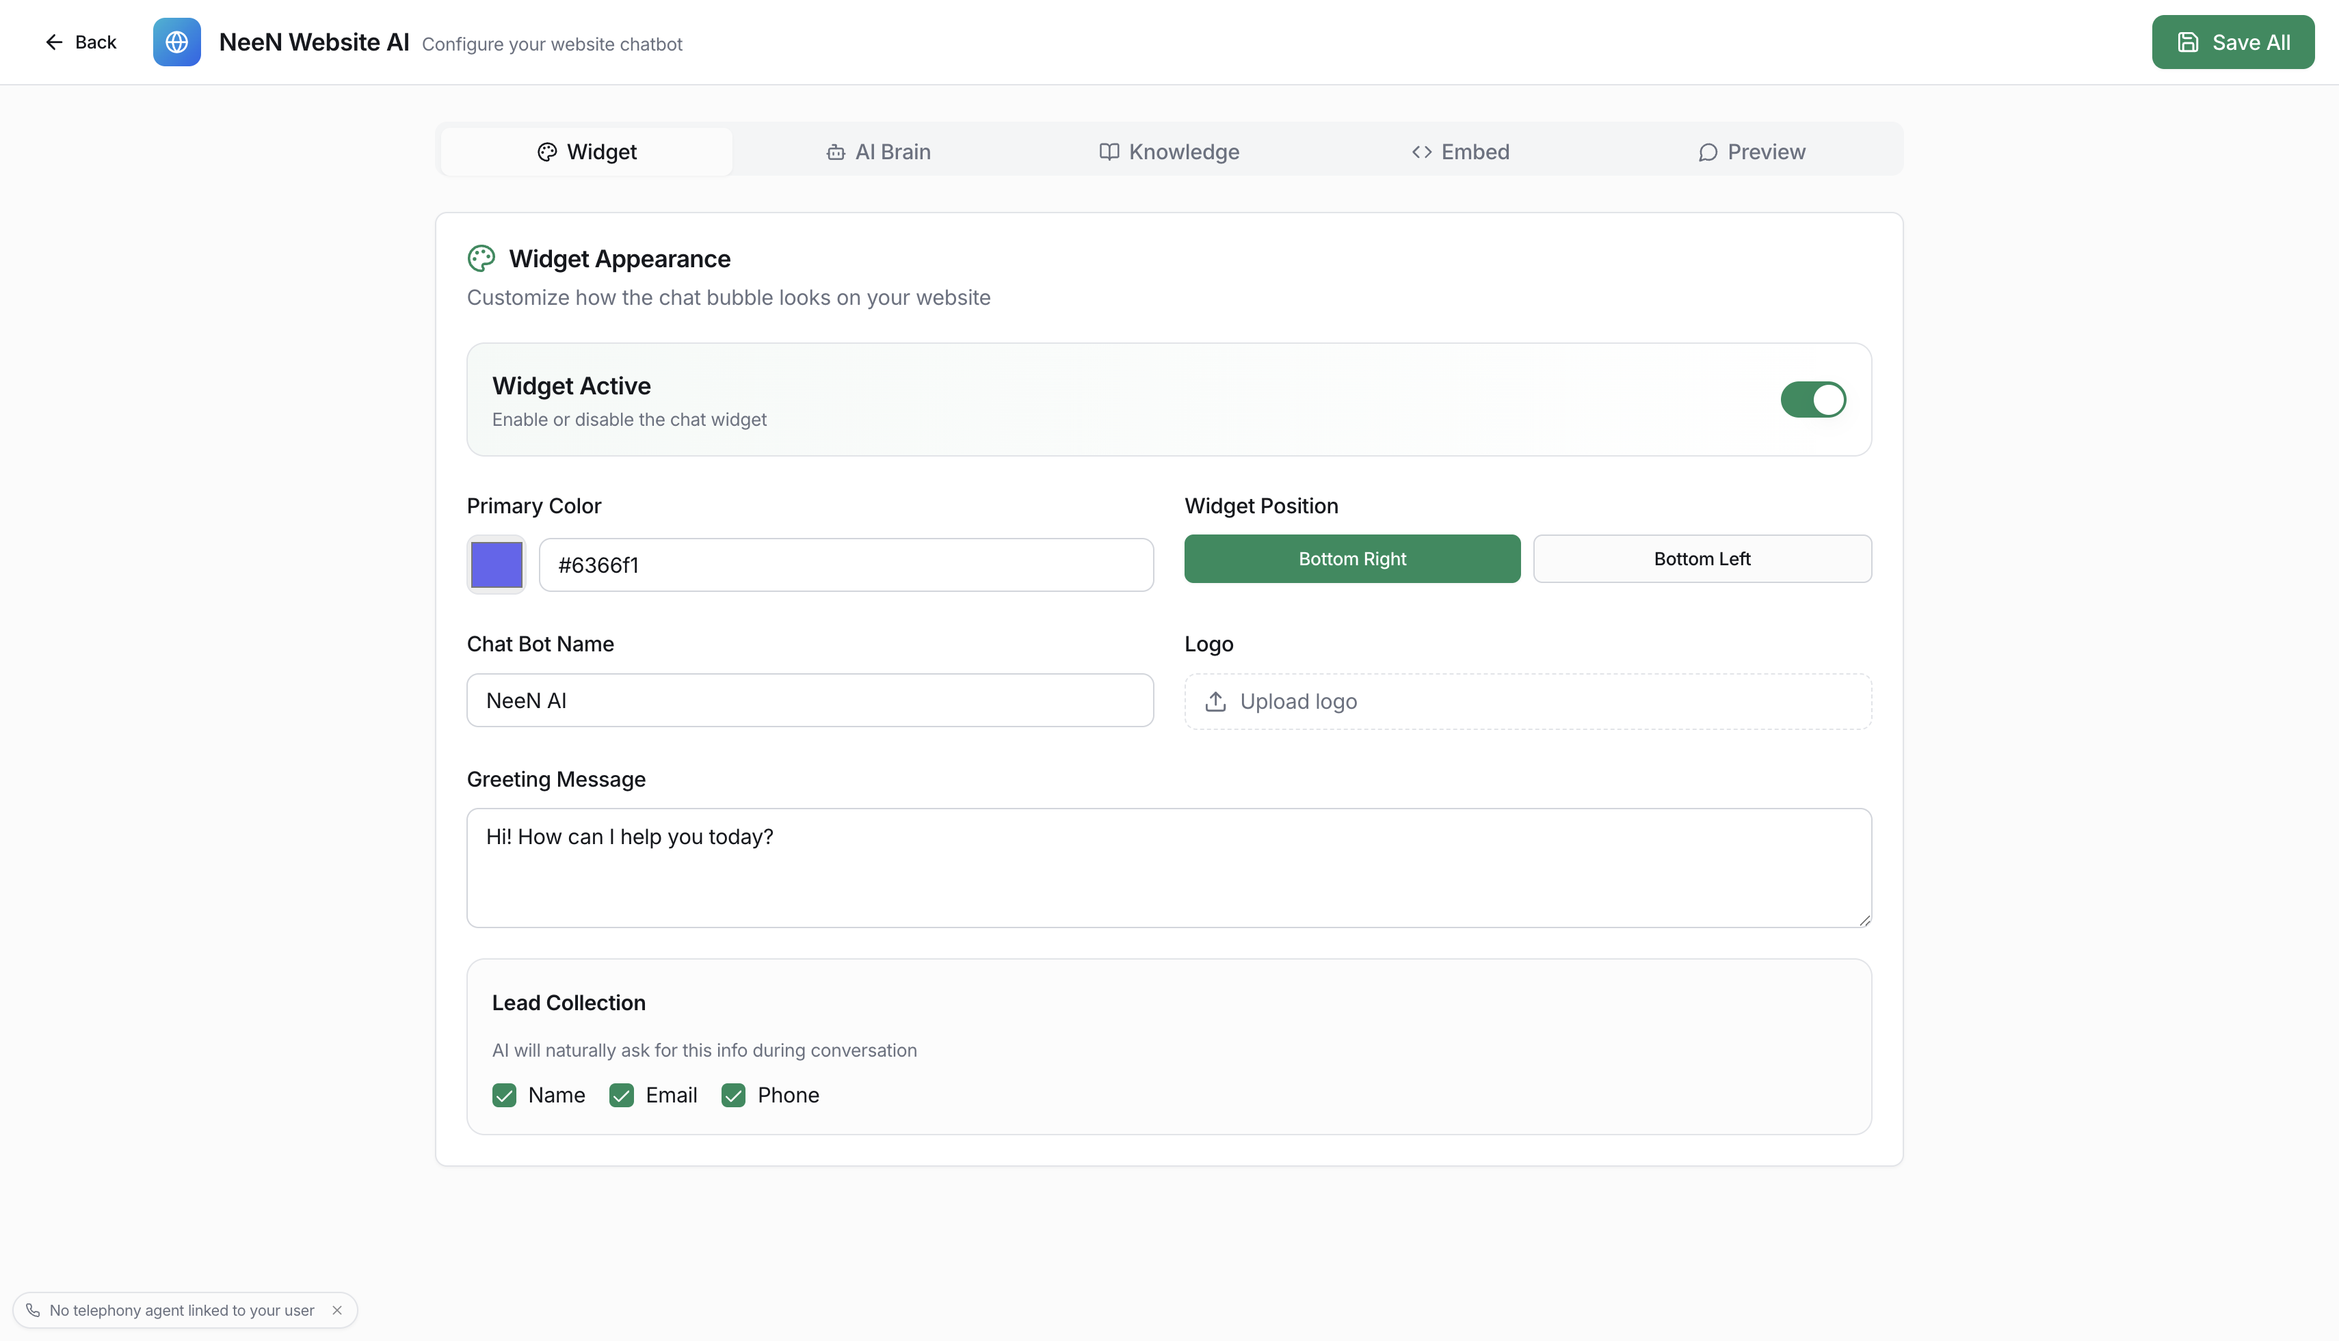Screen dimensions: 2339x1341
Task: Click the Upload logo area
Action: tap(1528, 702)
